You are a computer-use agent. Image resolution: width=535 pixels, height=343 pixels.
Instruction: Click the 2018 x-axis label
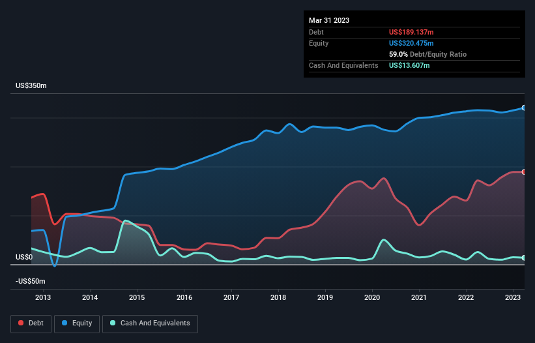pos(278,298)
